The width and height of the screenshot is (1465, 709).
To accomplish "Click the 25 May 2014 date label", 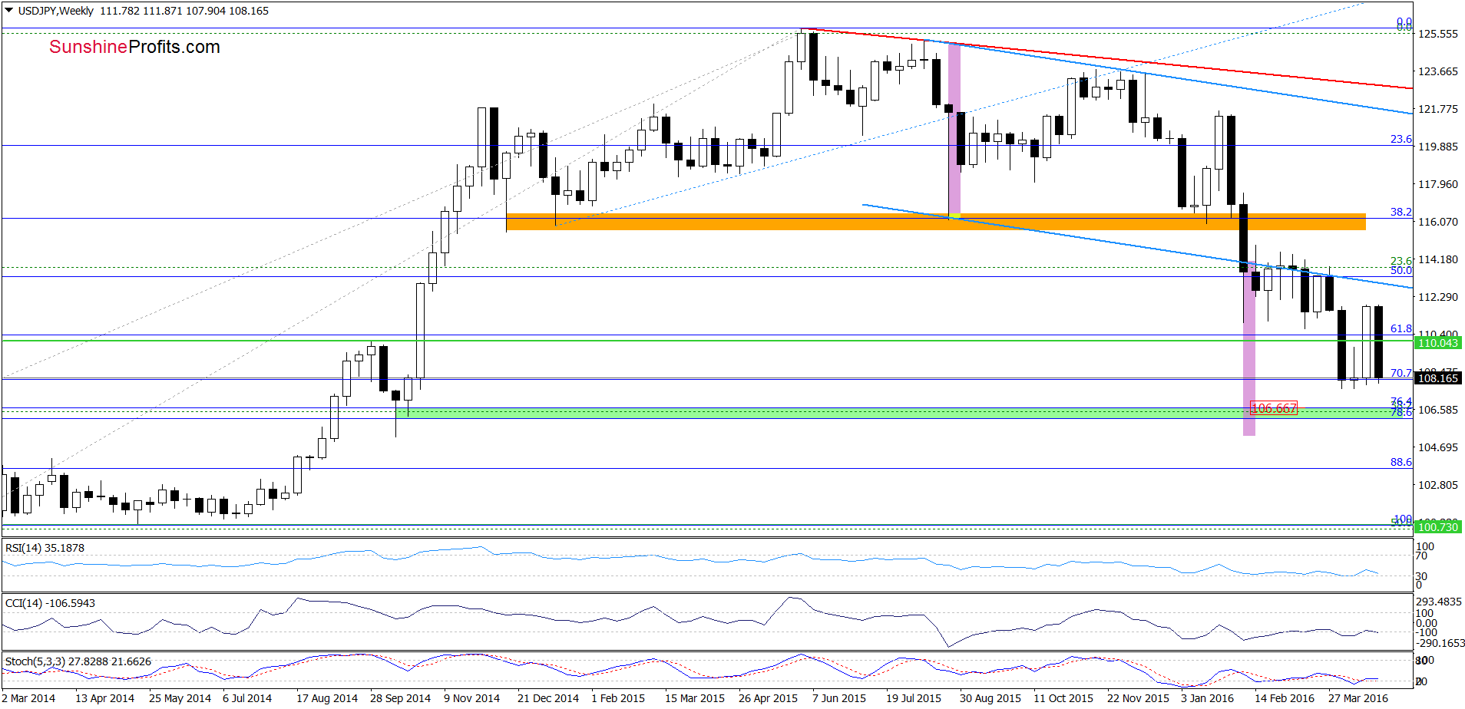I will (180, 698).
